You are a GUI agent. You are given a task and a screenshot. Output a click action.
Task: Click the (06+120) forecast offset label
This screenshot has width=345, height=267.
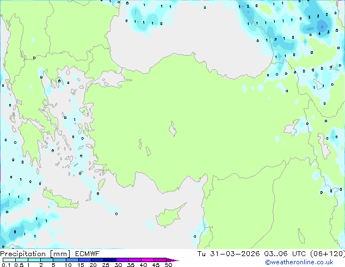328,254
